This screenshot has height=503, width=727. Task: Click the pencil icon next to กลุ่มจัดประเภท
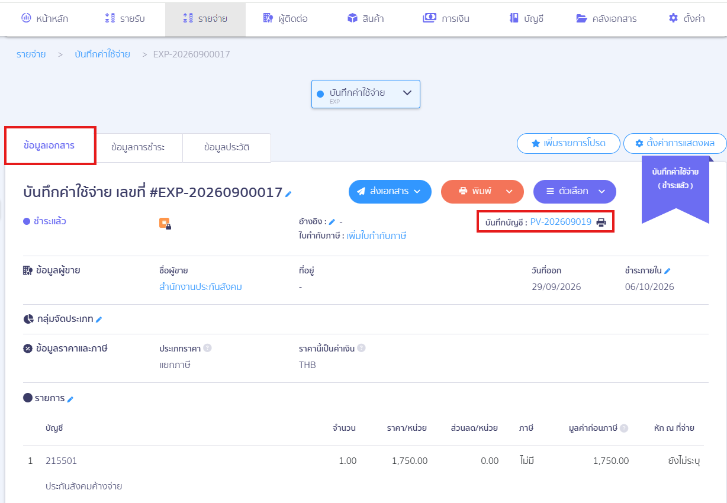click(x=99, y=320)
